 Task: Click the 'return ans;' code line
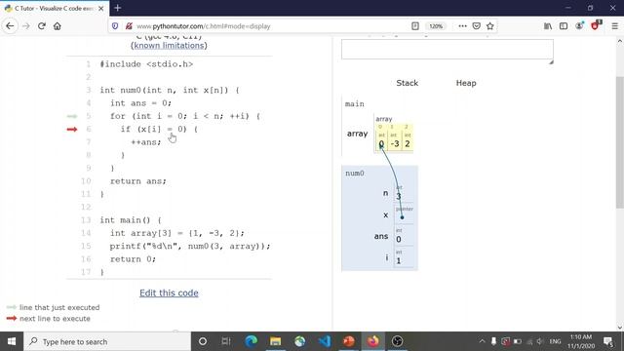click(138, 181)
